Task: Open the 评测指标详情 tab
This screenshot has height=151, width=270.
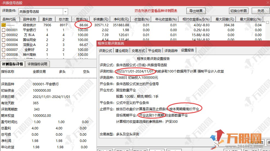Action: [12, 64]
